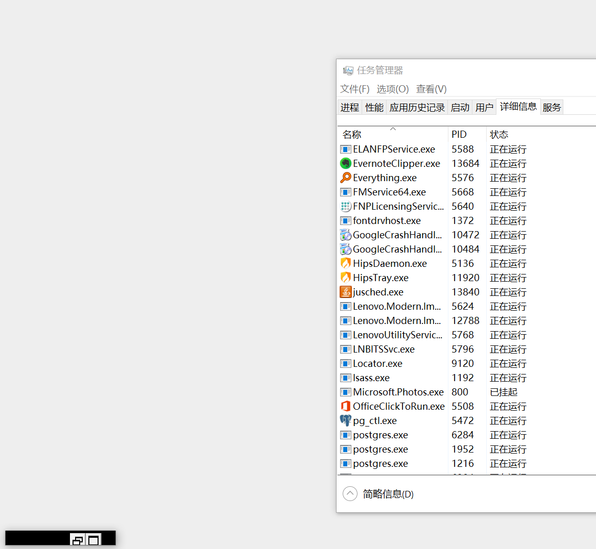Click the HipsDaemon.exe flame icon
This screenshot has width=596, height=549.
coord(346,263)
